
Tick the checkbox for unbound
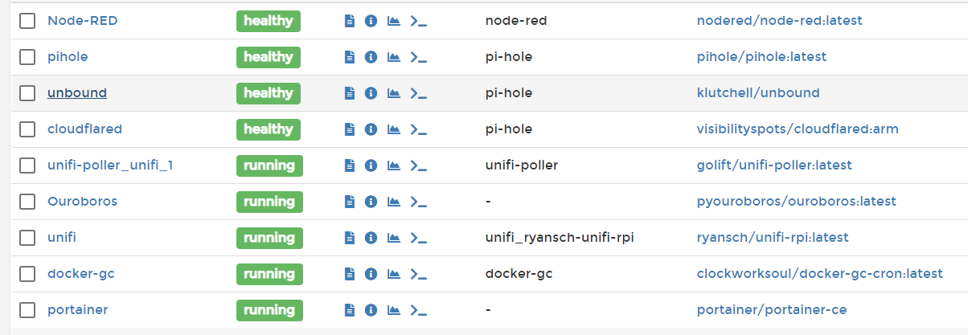tap(27, 93)
